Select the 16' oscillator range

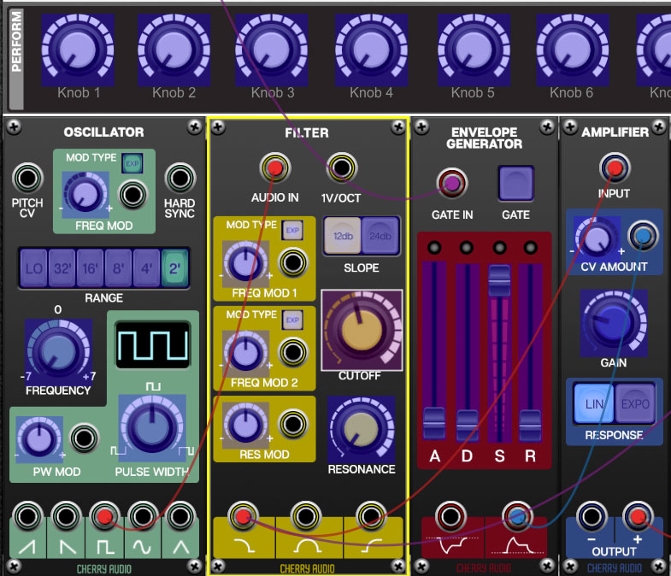(91, 268)
